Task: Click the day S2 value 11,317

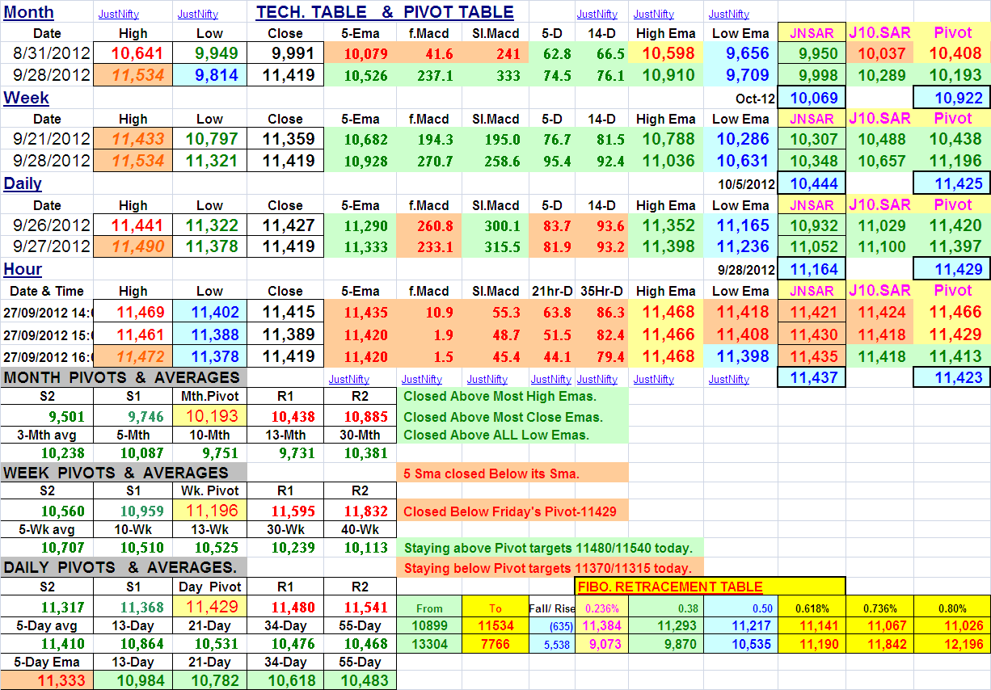Action: (x=47, y=607)
